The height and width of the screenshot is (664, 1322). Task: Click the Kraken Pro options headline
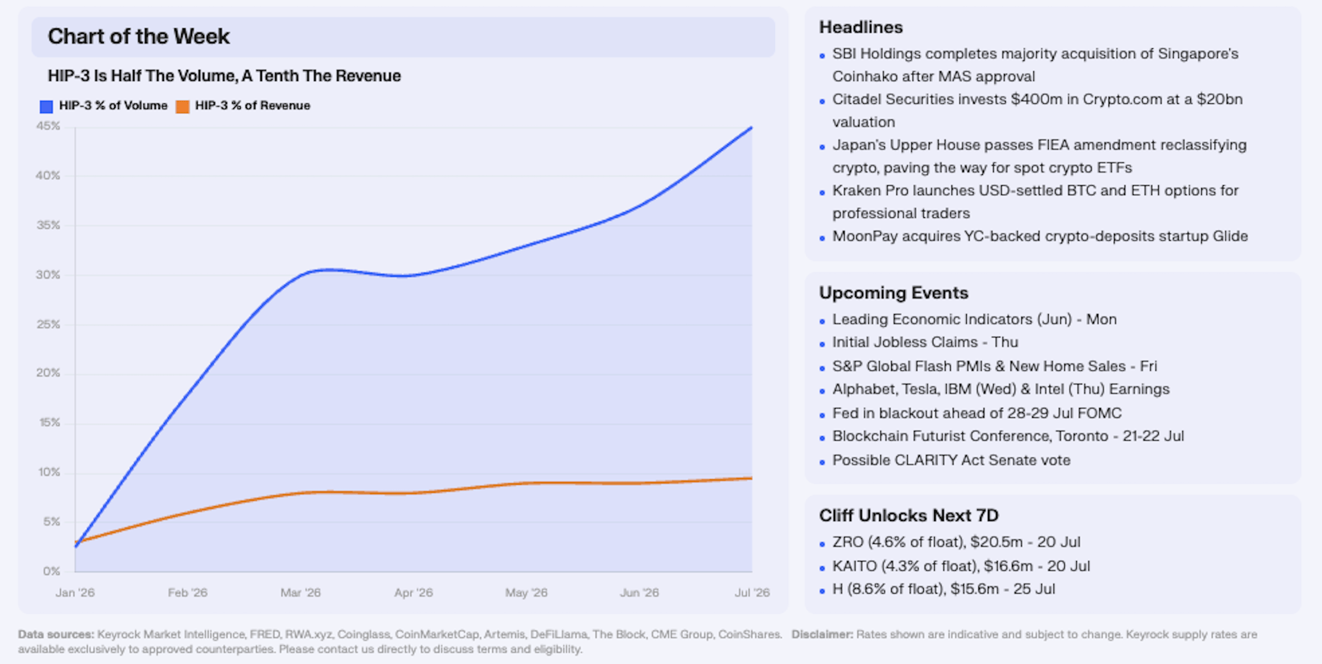[x=1035, y=202]
